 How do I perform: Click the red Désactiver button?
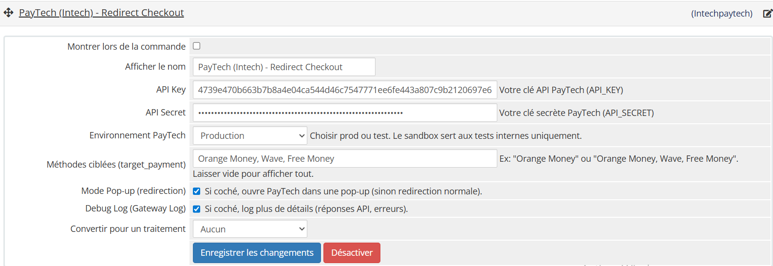click(x=352, y=253)
